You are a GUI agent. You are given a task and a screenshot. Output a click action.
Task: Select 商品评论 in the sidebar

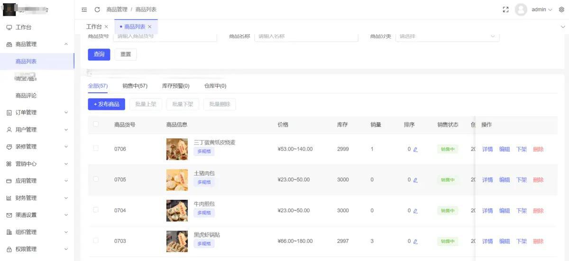pos(26,96)
